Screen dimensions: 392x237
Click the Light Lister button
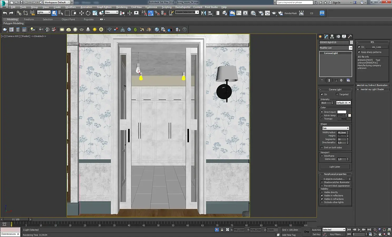[x=335, y=167]
